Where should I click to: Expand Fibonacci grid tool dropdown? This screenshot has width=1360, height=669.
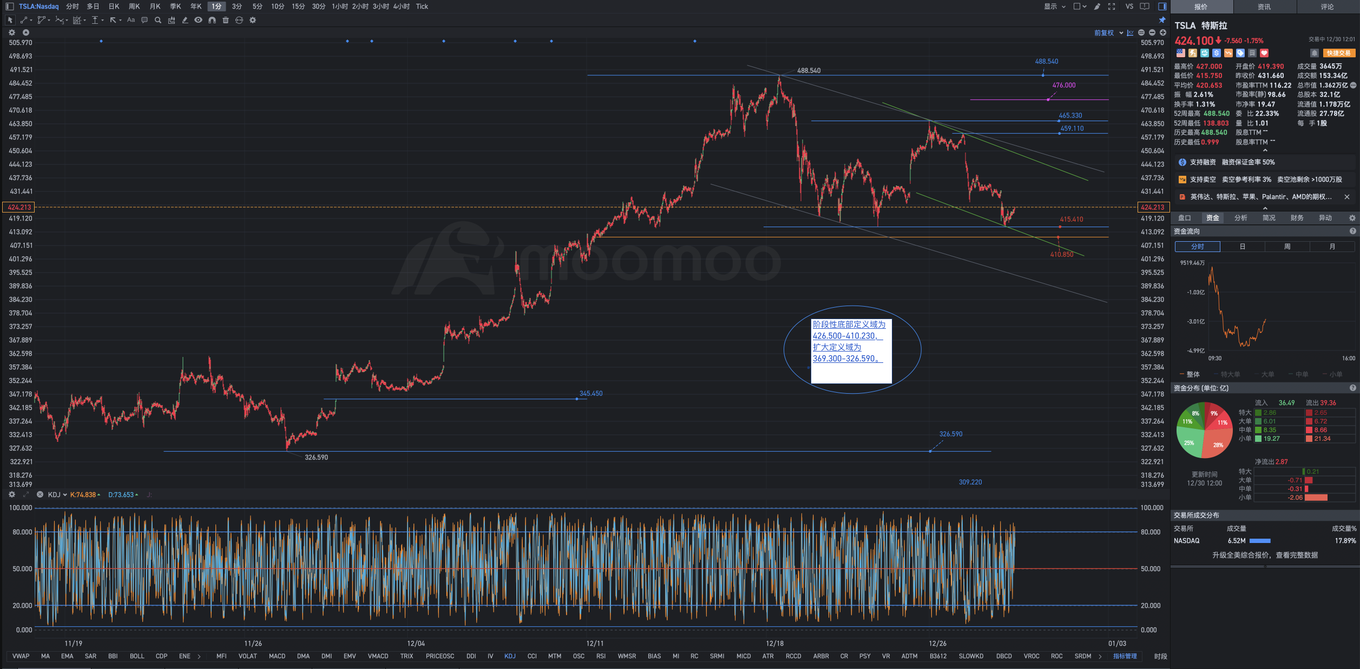click(85, 21)
